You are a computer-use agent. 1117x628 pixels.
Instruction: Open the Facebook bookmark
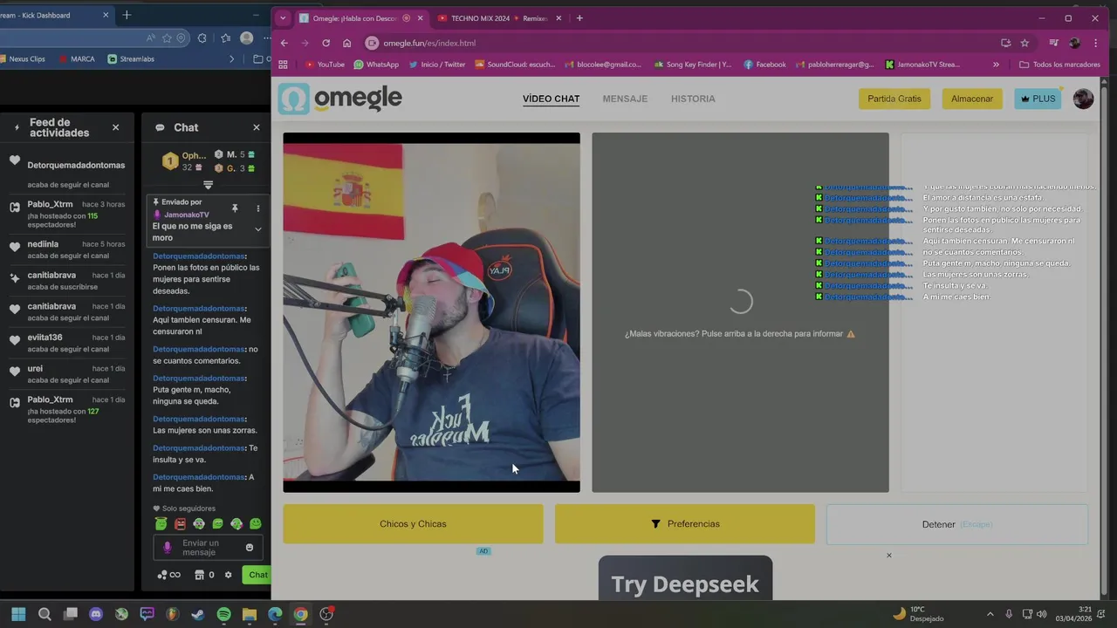click(x=764, y=65)
